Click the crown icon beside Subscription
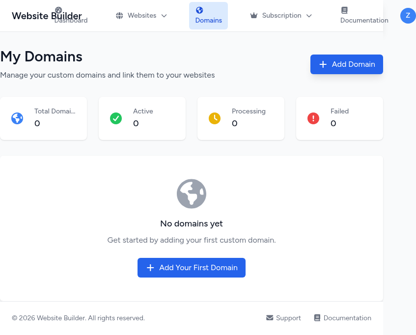This screenshot has width=416, height=335. (254, 16)
